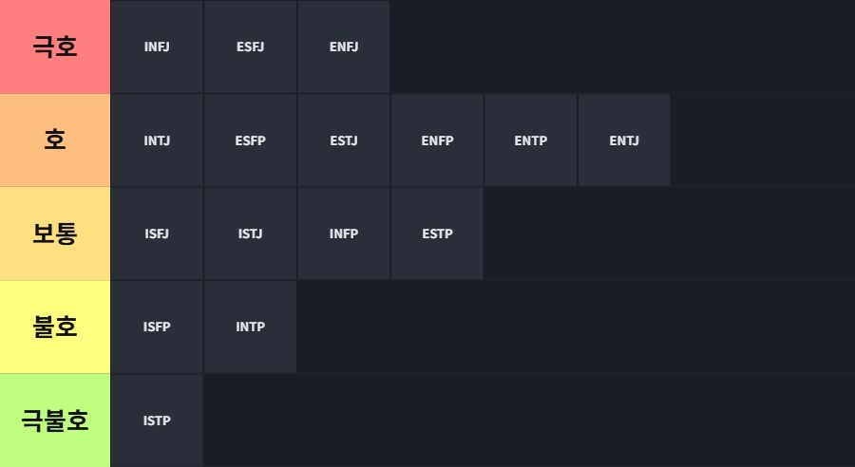Select the INTP tile
855x467 pixels.
pyautogui.click(x=250, y=327)
